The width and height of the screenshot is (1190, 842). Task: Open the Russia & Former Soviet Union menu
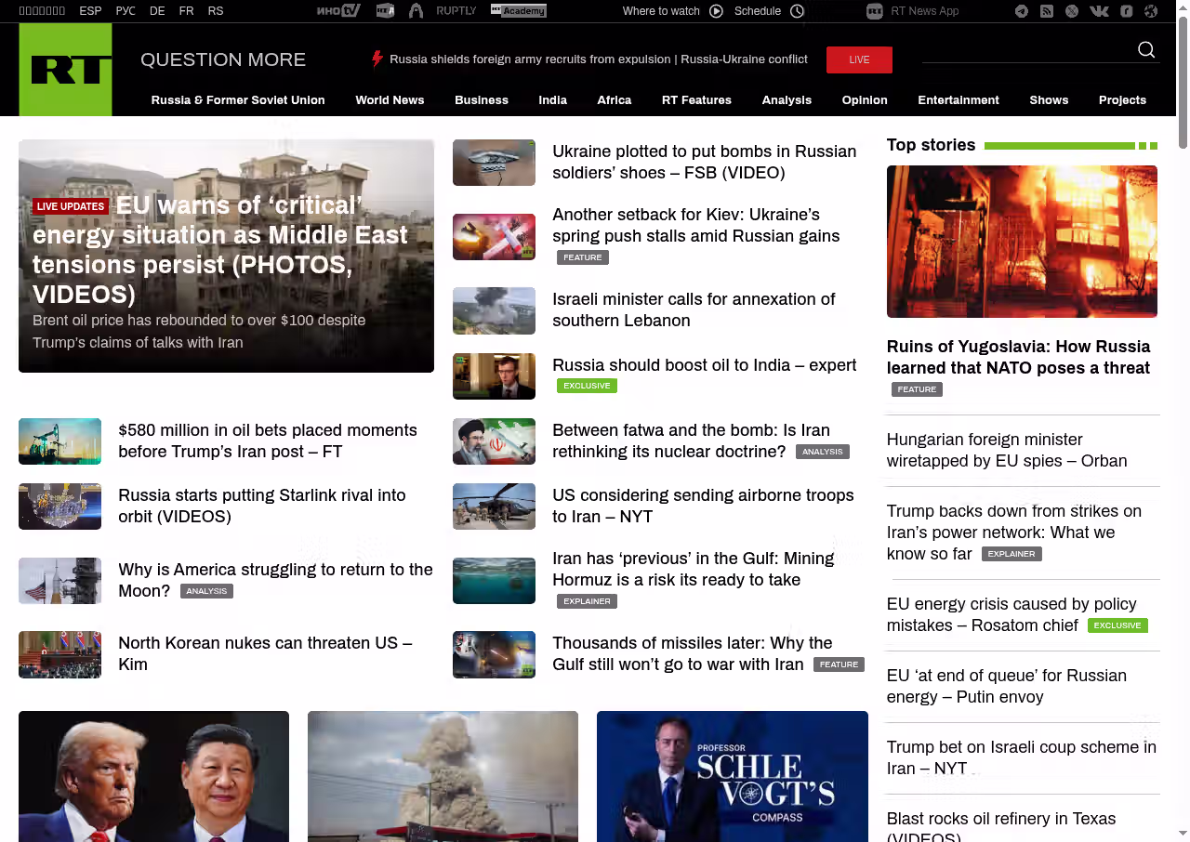(x=238, y=100)
